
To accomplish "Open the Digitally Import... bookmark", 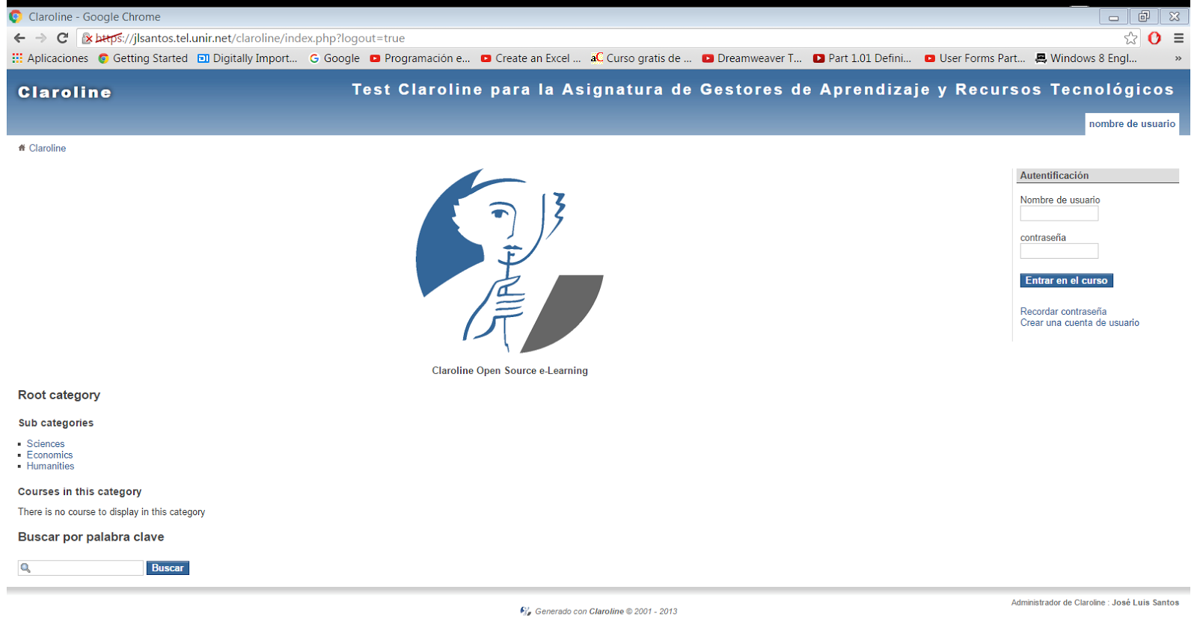I will [x=248, y=58].
